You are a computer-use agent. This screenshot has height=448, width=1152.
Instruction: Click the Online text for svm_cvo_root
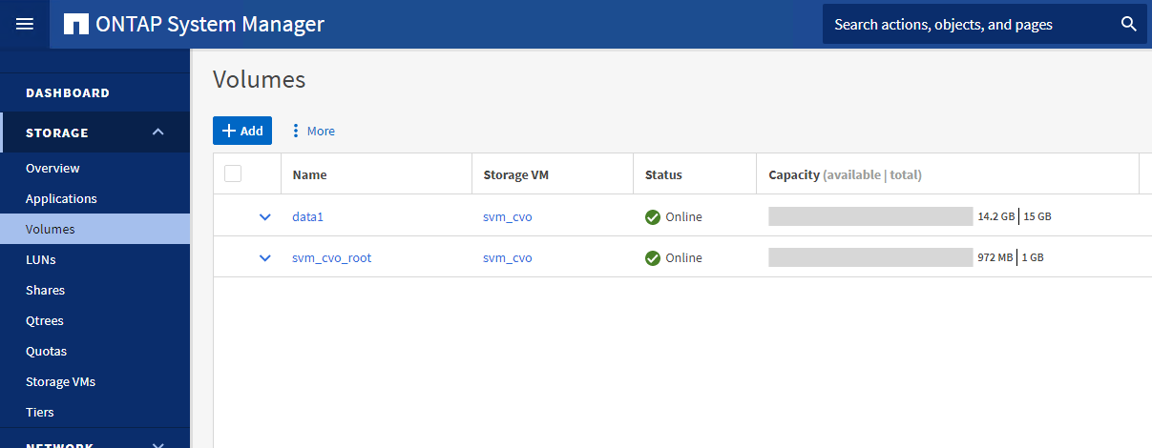coord(683,258)
